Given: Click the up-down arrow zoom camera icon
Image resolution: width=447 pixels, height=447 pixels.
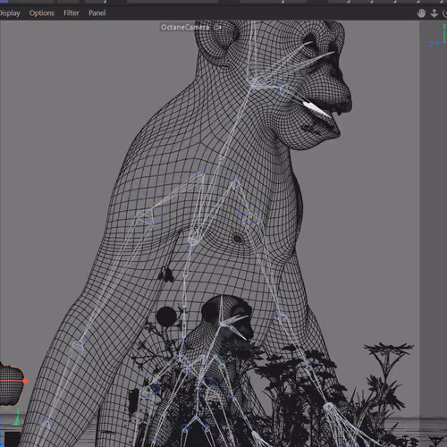Looking at the screenshot, I should click(434, 13).
